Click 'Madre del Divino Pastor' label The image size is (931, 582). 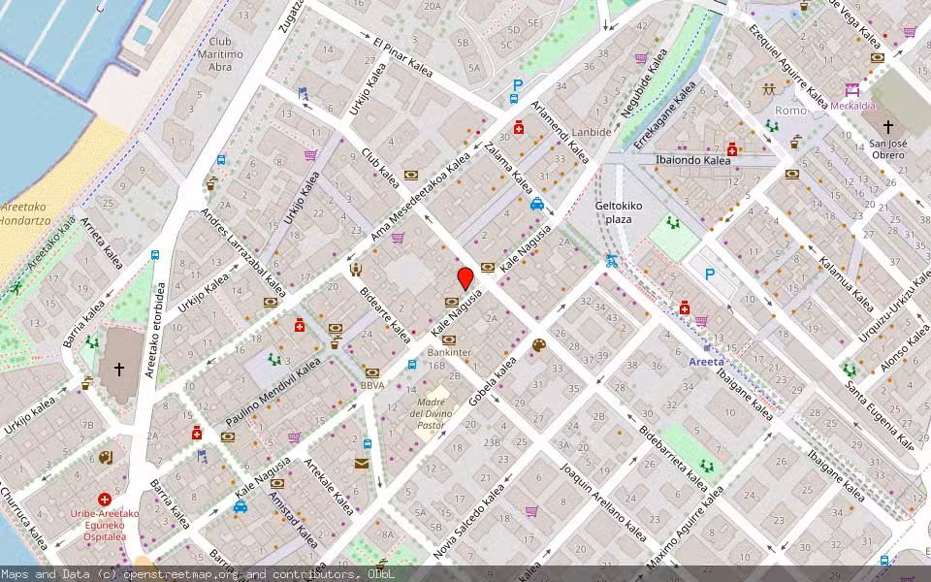431,414
